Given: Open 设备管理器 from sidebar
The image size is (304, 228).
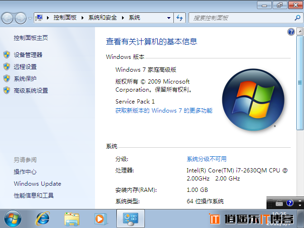Looking at the screenshot, I should 28,55.
